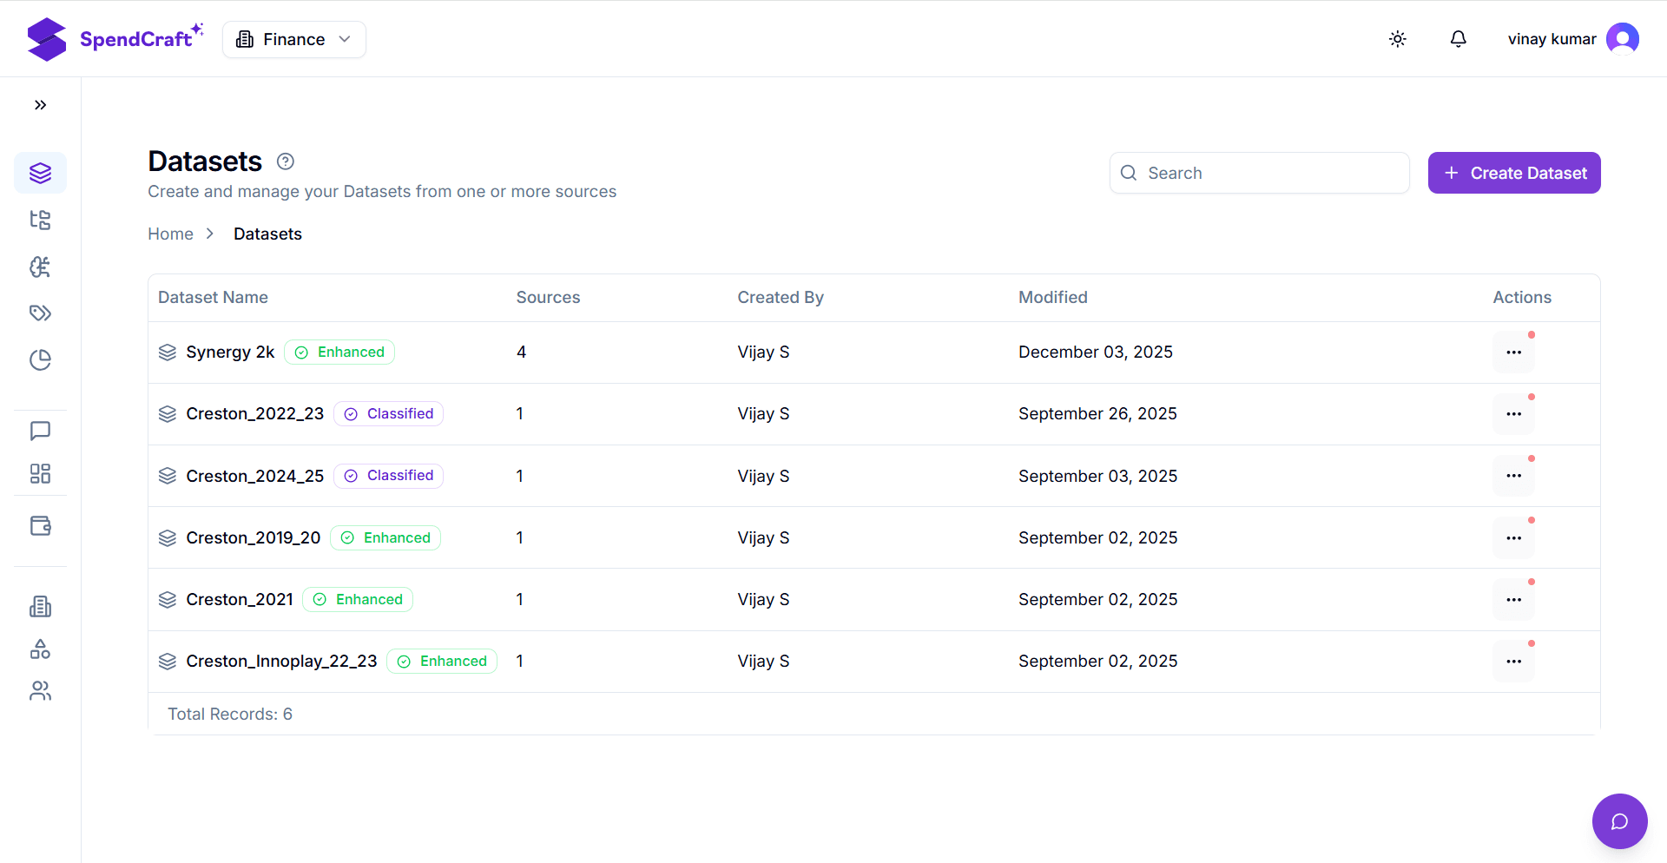Open actions menu for Synergy 2k dataset
This screenshot has height=863, width=1667.
[x=1514, y=352]
